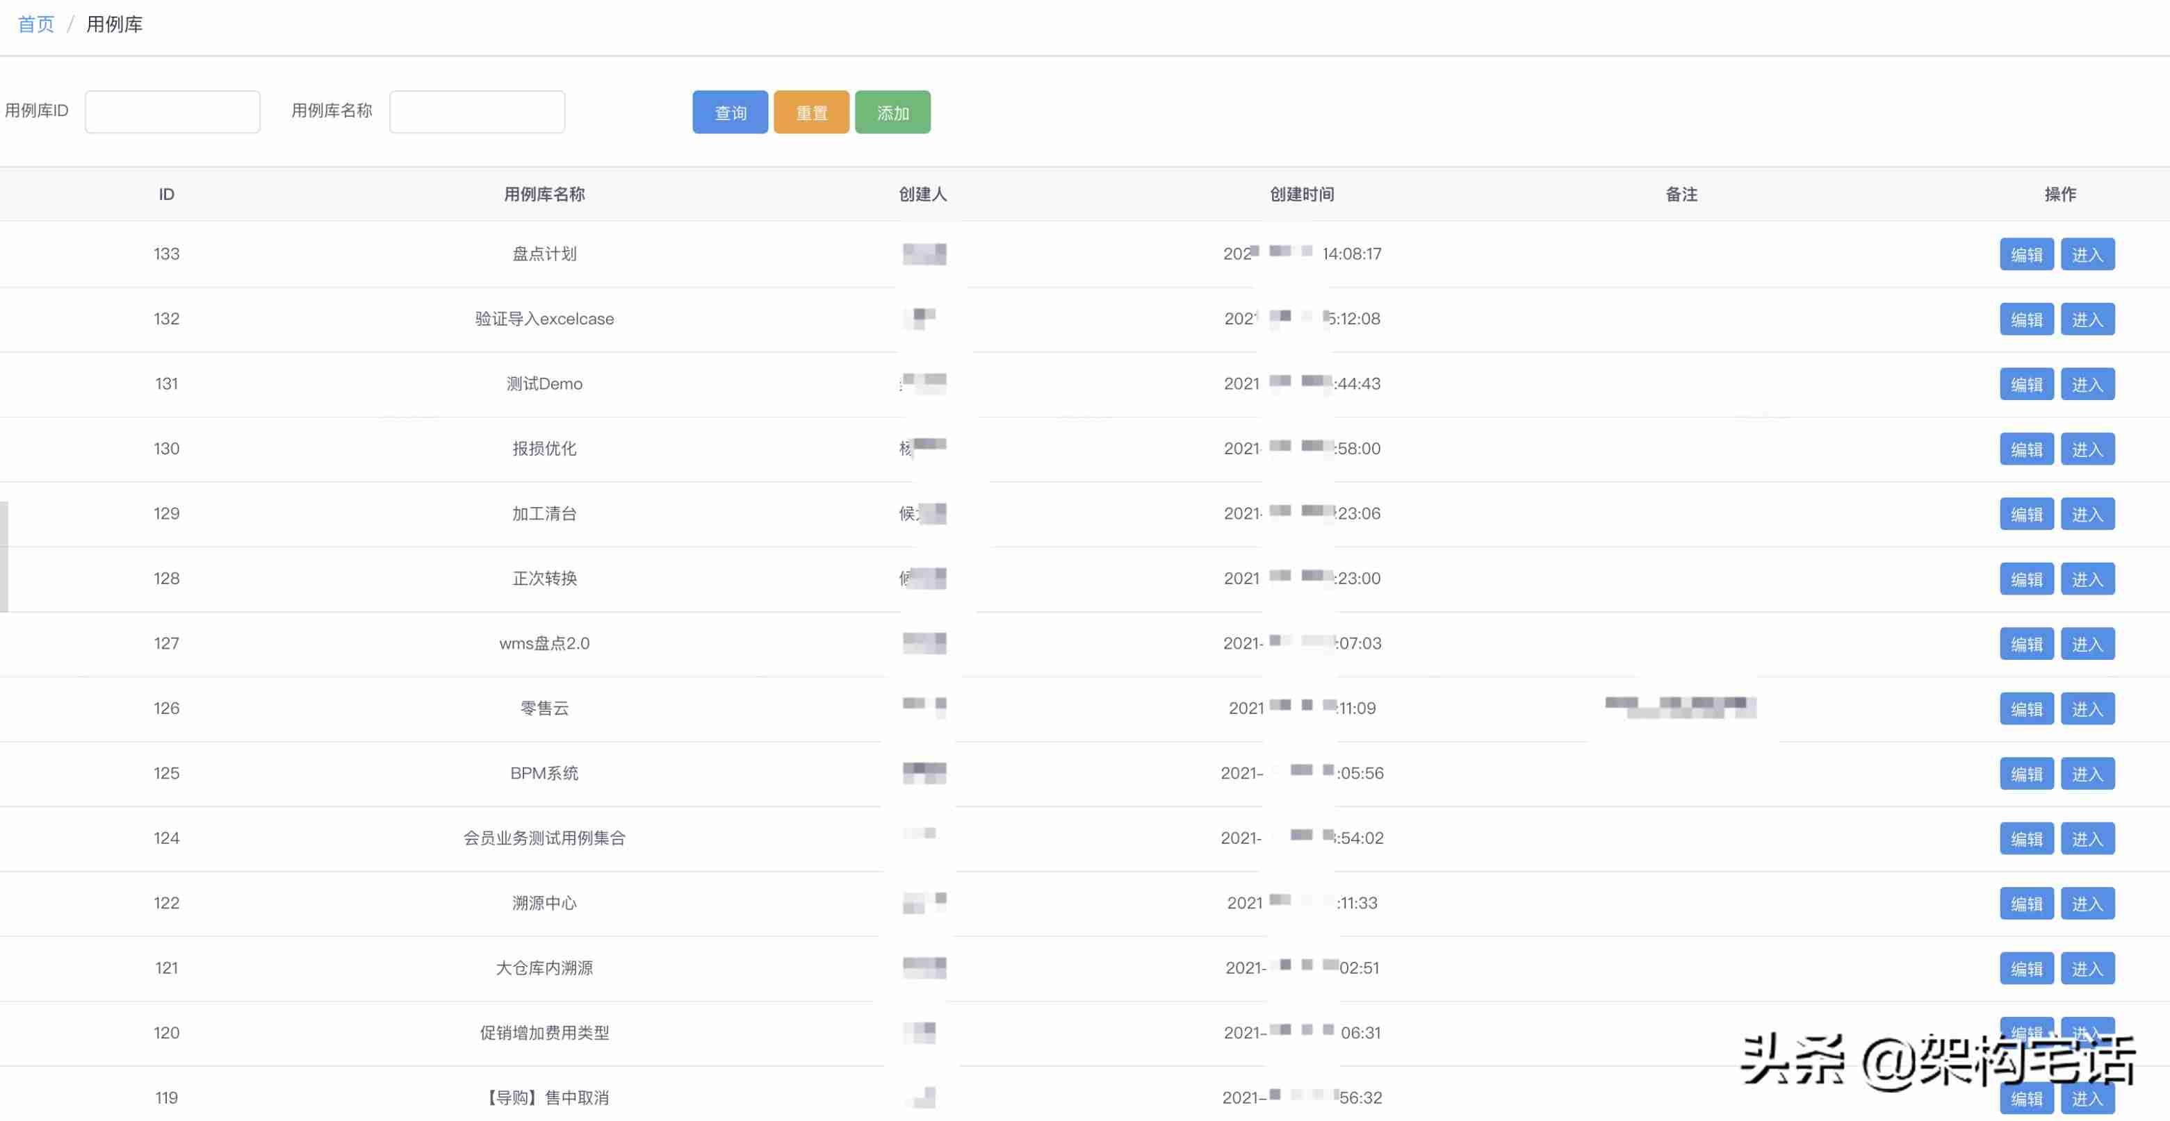This screenshot has height=1121, width=2170.
Task: Enter the 会员业务测试用例集合 library
Action: point(2087,838)
